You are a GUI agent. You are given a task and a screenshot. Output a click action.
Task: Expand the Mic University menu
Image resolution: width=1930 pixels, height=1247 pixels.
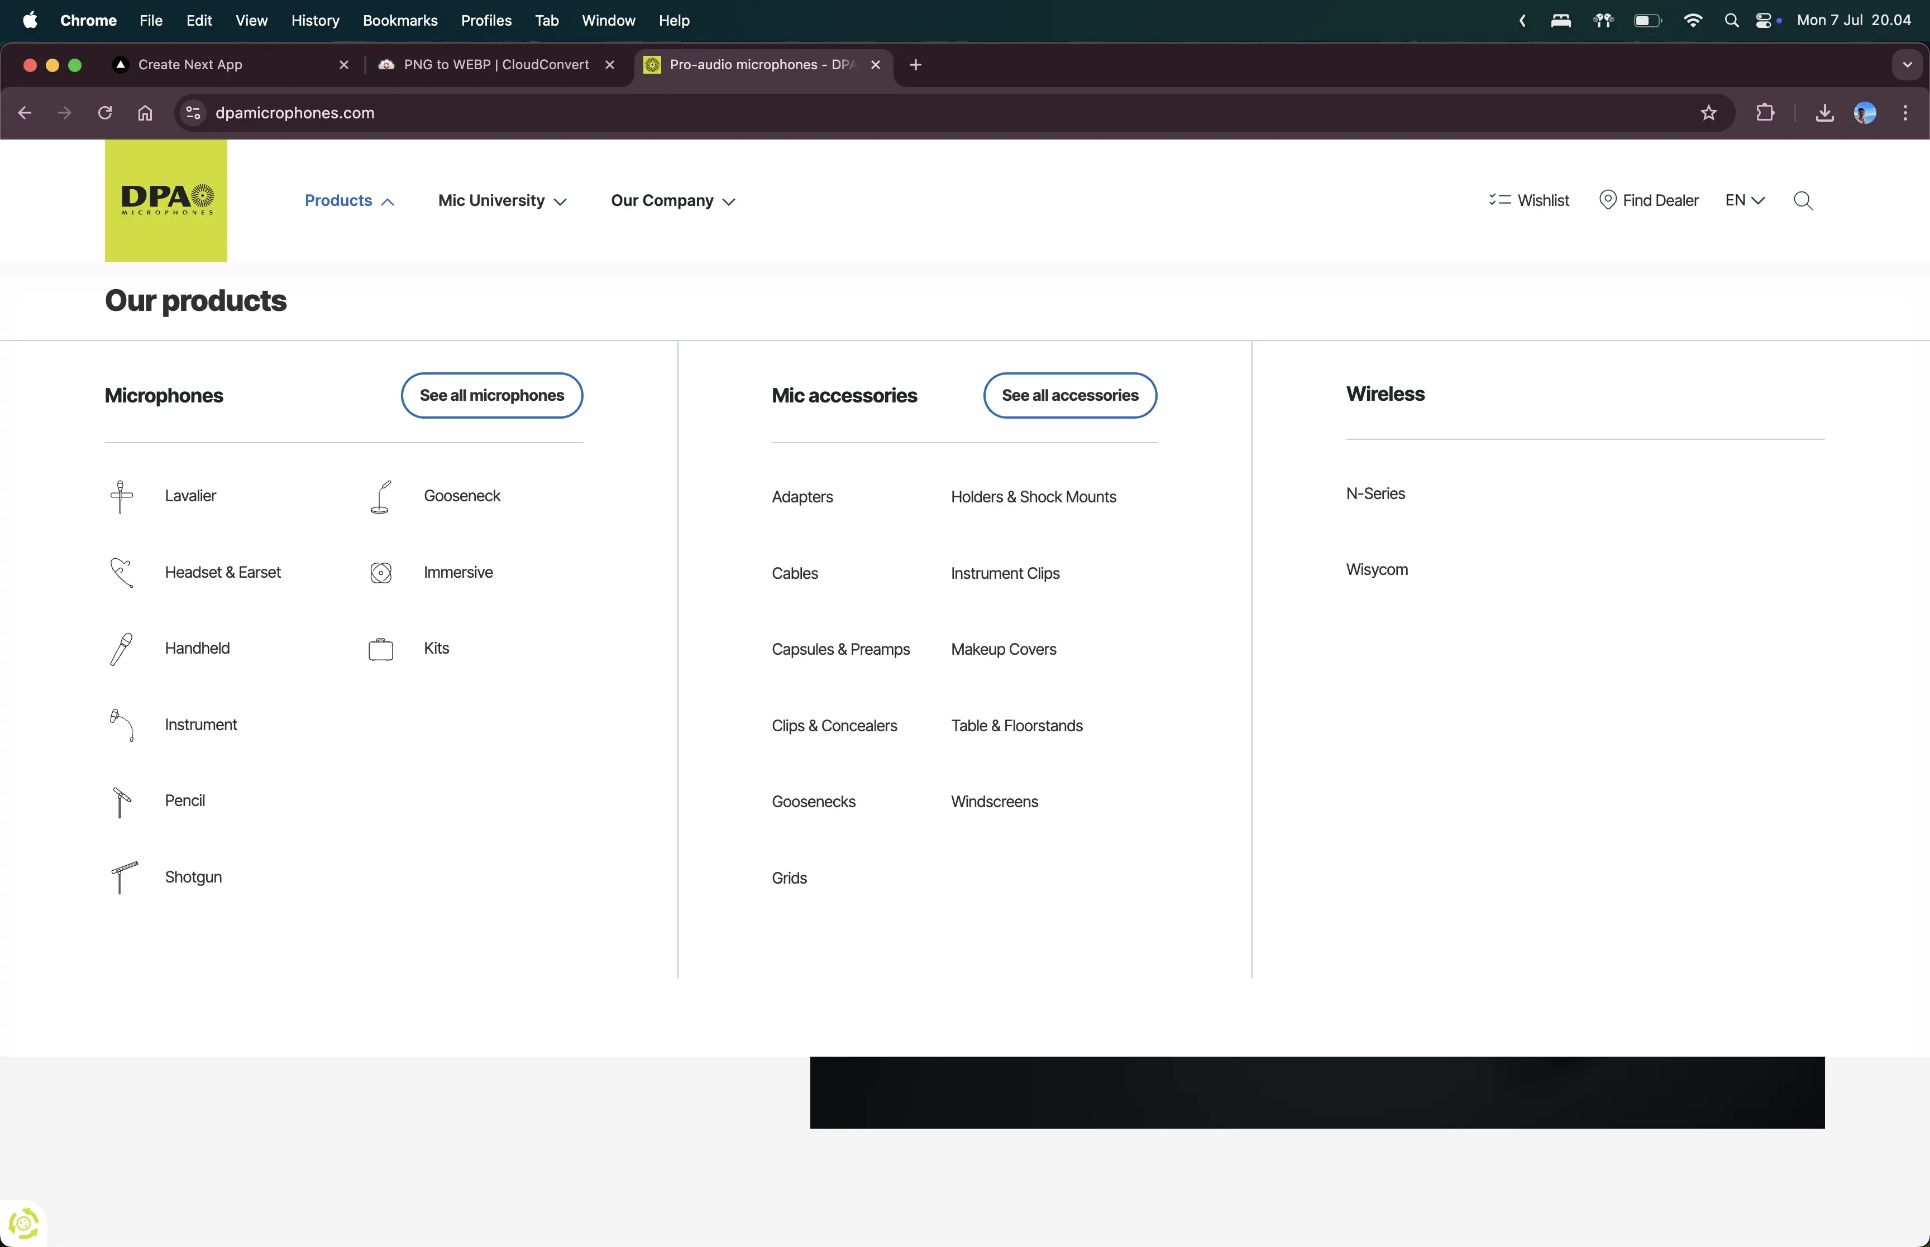(501, 200)
